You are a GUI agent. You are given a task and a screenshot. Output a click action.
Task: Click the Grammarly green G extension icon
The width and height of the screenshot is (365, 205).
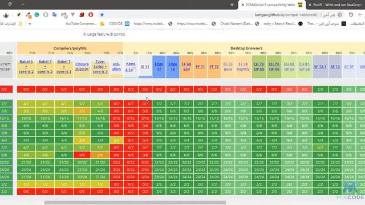pyautogui.click(x=36, y=15)
